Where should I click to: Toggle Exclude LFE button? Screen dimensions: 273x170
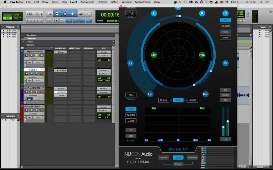tap(131, 136)
